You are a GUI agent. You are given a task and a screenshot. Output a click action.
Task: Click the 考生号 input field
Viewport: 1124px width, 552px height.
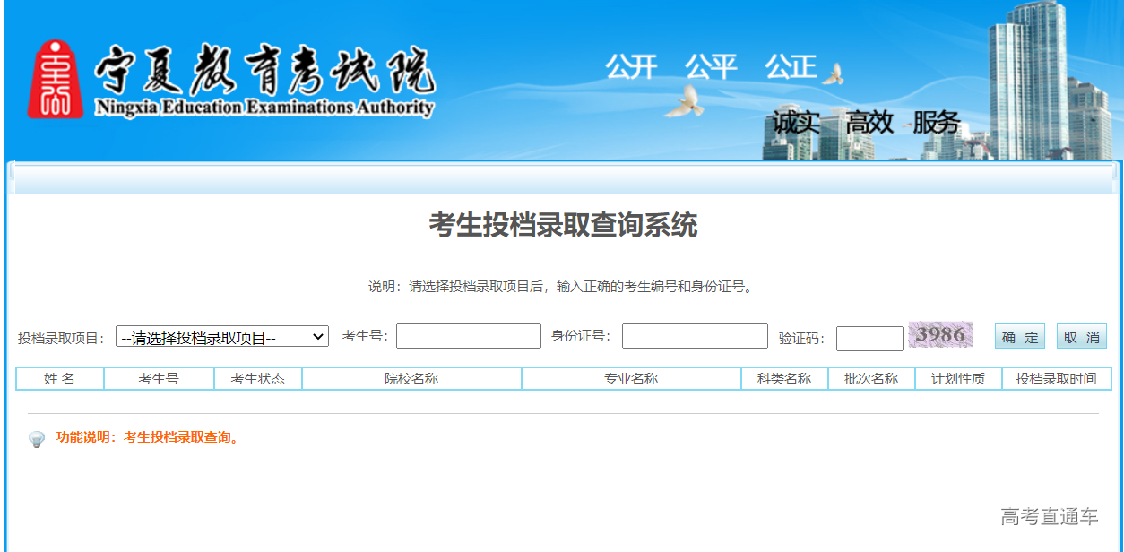468,336
